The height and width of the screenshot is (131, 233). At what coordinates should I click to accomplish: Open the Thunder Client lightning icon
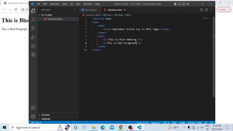pyautogui.click(x=33, y=55)
